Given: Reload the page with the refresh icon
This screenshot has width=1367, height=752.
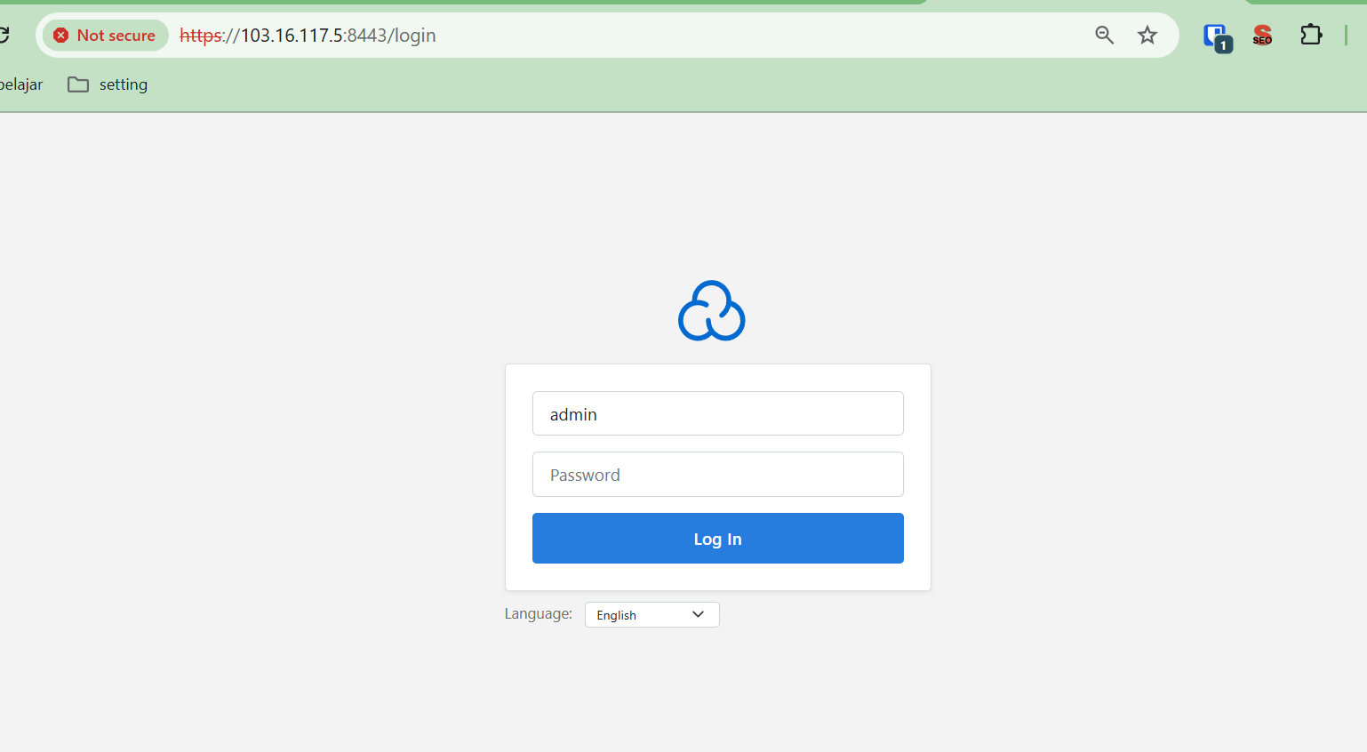Looking at the screenshot, I should pyautogui.click(x=4, y=36).
